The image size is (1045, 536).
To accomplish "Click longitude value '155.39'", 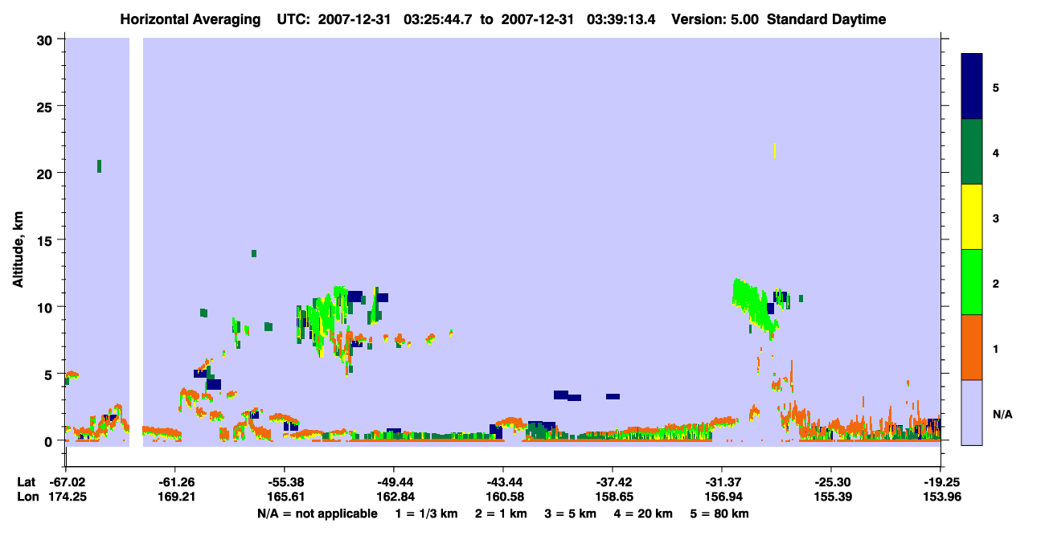I will point(831,497).
